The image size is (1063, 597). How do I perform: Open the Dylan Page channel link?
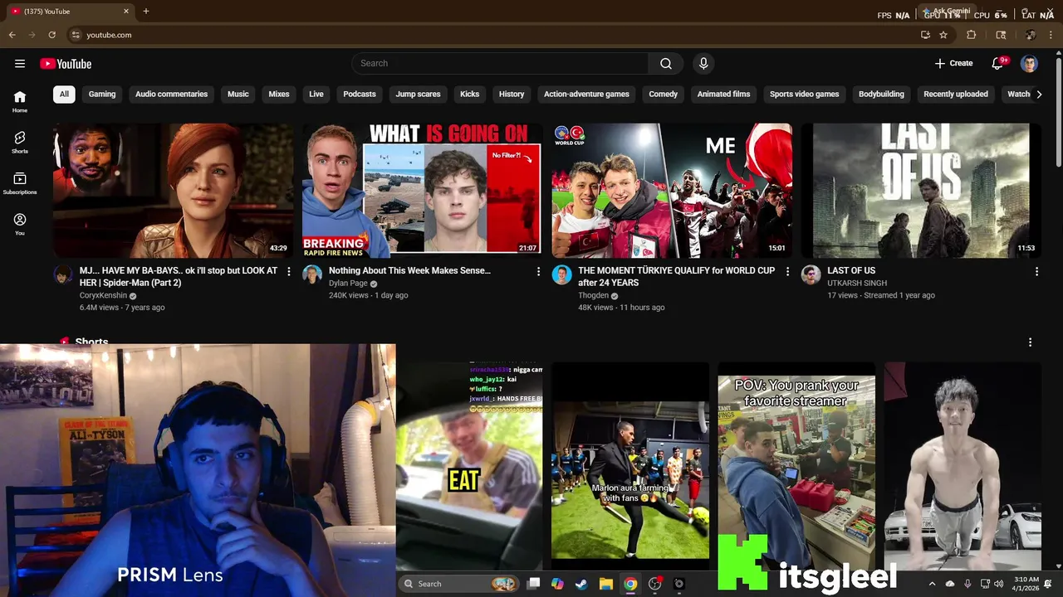coord(348,283)
